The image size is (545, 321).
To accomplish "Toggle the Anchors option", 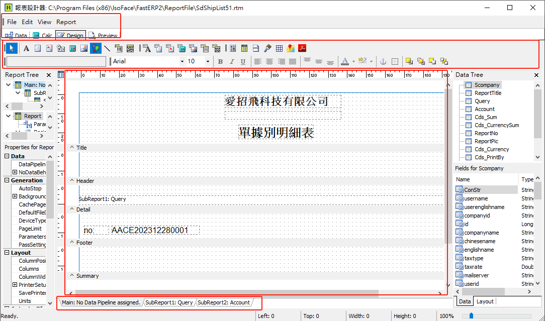I will [x=382, y=61].
